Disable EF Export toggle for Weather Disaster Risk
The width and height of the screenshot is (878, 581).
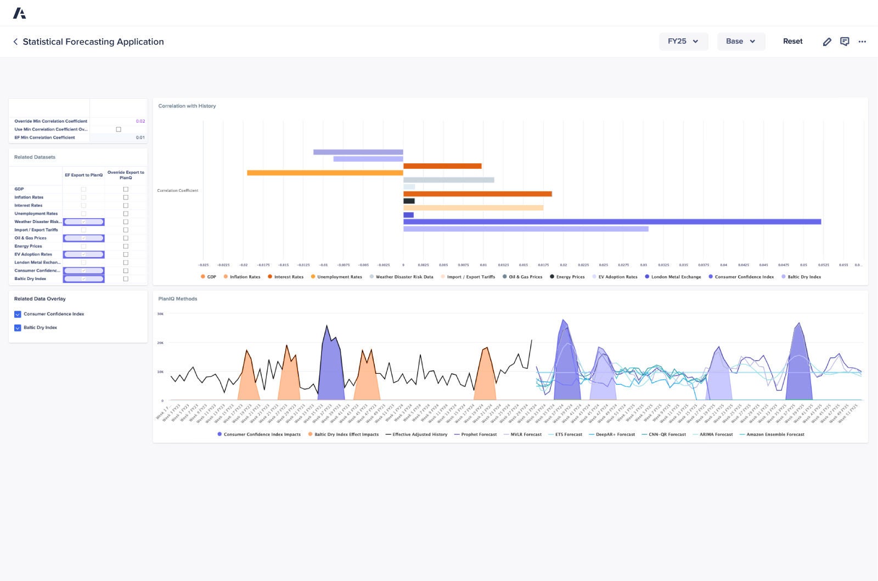click(83, 221)
